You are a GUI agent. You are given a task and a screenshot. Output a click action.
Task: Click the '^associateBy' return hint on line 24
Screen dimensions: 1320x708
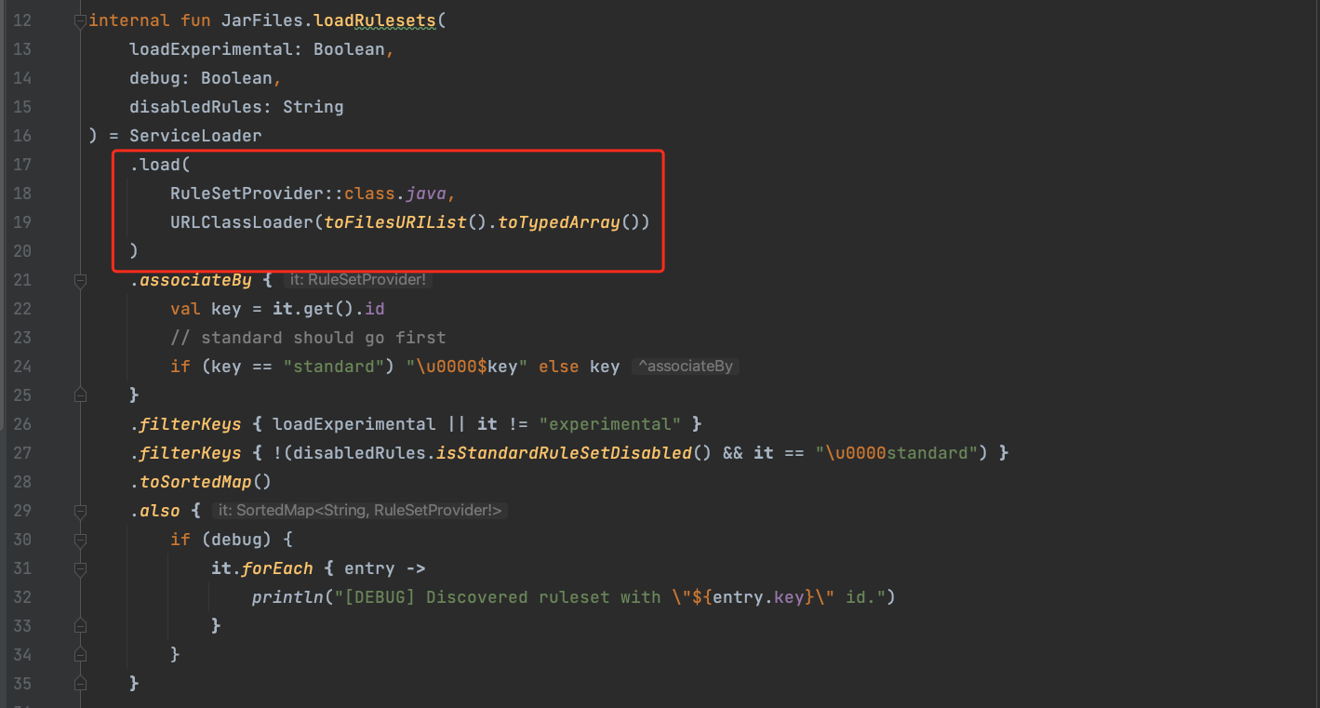(x=685, y=367)
